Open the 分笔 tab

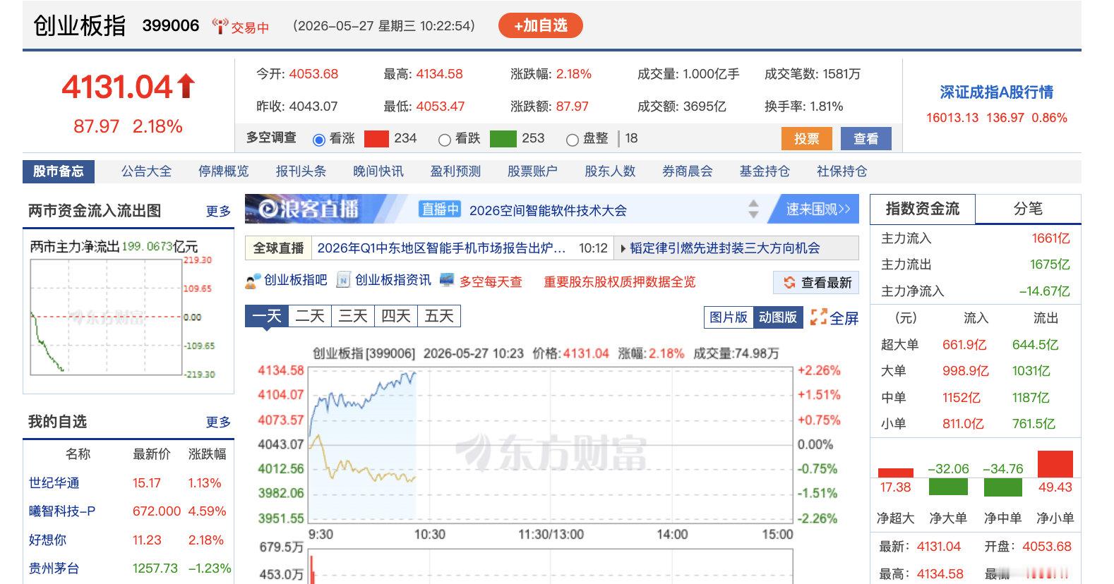pyautogui.click(x=1028, y=209)
